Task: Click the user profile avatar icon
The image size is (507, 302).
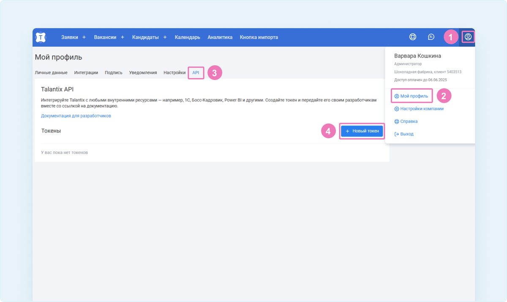Action: [468, 37]
